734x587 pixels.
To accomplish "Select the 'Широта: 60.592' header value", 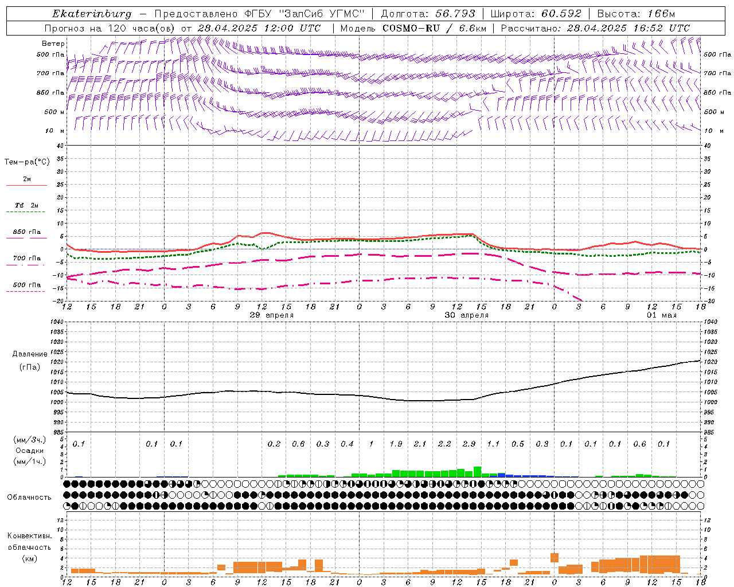I will (536, 14).
